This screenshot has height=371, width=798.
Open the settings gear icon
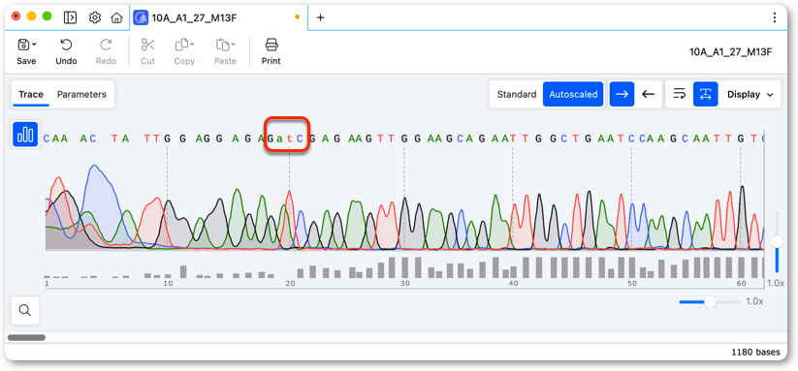coord(95,17)
